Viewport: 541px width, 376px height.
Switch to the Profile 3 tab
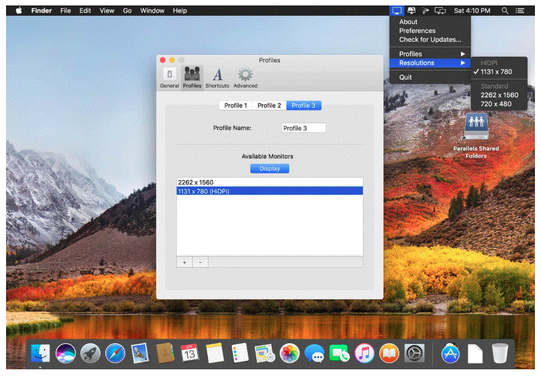tap(304, 105)
